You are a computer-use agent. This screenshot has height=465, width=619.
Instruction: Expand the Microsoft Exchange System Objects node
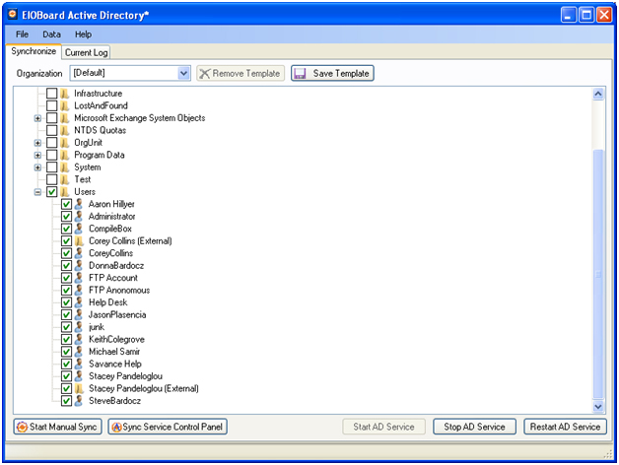coord(37,118)
